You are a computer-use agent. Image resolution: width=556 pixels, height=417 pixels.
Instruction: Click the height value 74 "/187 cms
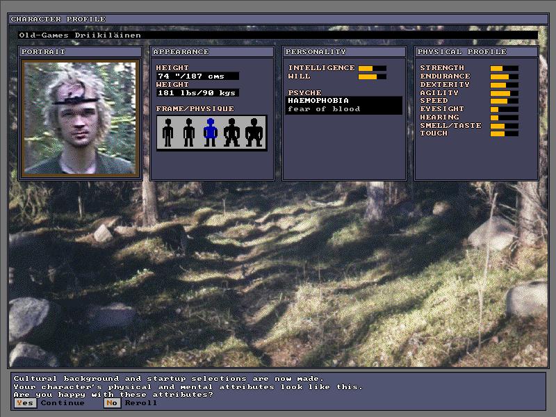pyautogui.click(x=197, y=76)
